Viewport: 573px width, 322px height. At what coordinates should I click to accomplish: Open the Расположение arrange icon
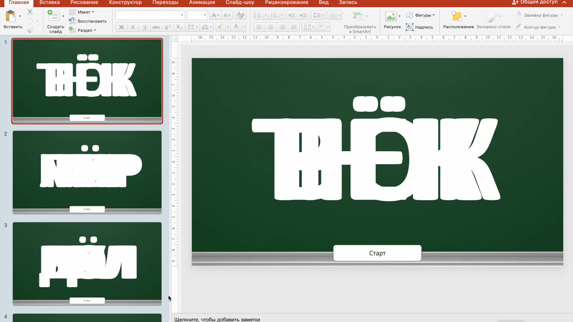click(x=456, y=16)
